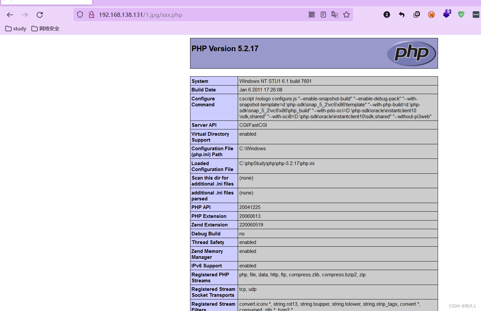The image size is (481, 311).
Task: Translate the current page
Action: pyautogui.click(x=335, y=15)
